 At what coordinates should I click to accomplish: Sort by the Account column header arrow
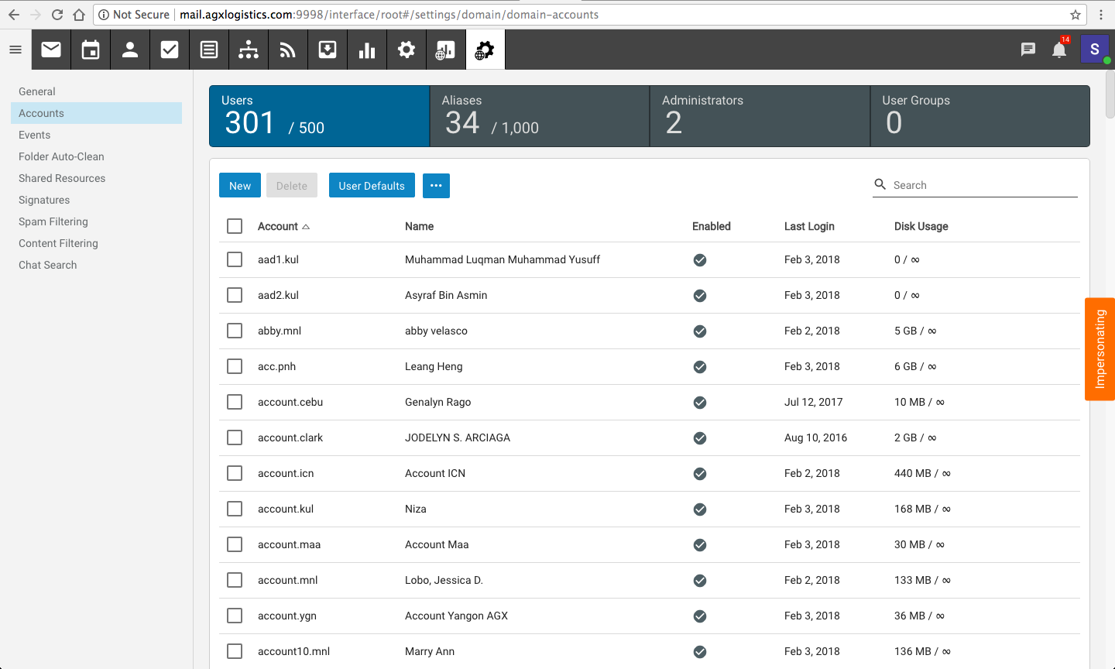click(306, 227)
